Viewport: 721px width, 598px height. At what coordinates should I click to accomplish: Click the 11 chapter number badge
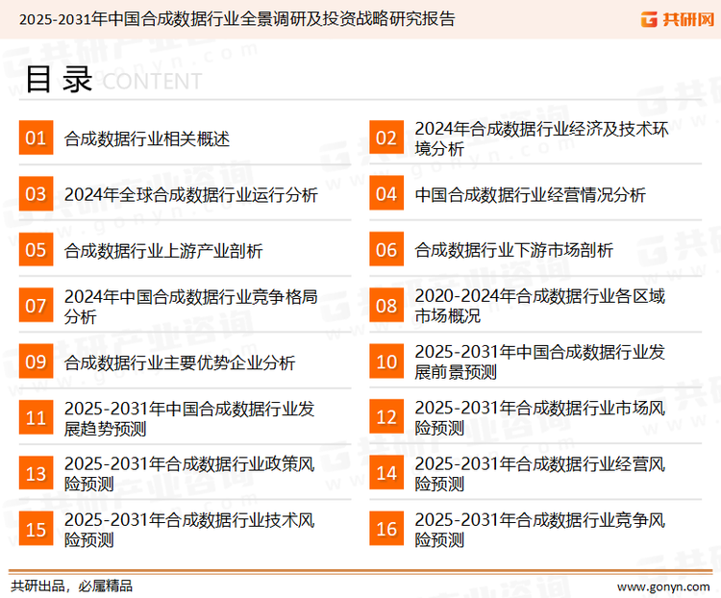(x=36, y=418)
